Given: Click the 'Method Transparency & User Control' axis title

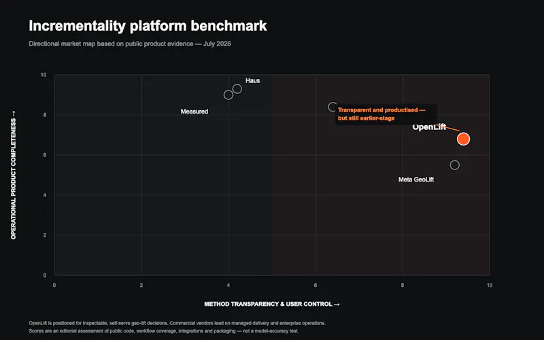Looking at the screenshot, I should pos(271,304).
